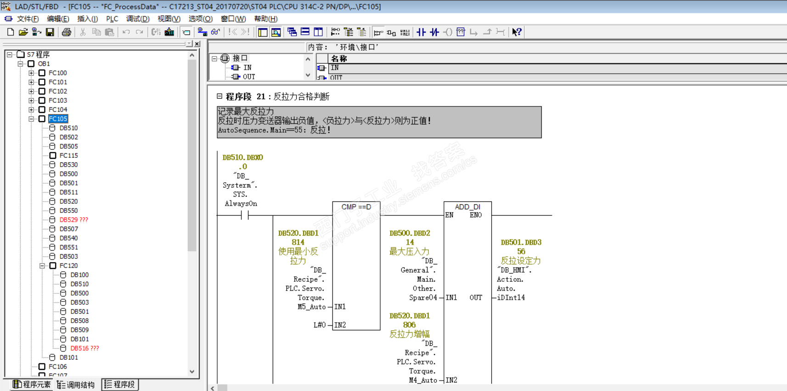Select FC115 in the tree

pyautogui.click(x=69, y=156)
